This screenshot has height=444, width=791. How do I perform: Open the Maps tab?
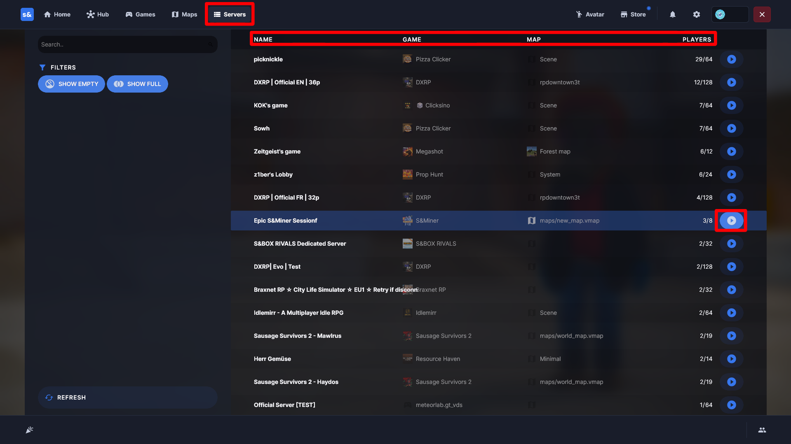(184, 14)
